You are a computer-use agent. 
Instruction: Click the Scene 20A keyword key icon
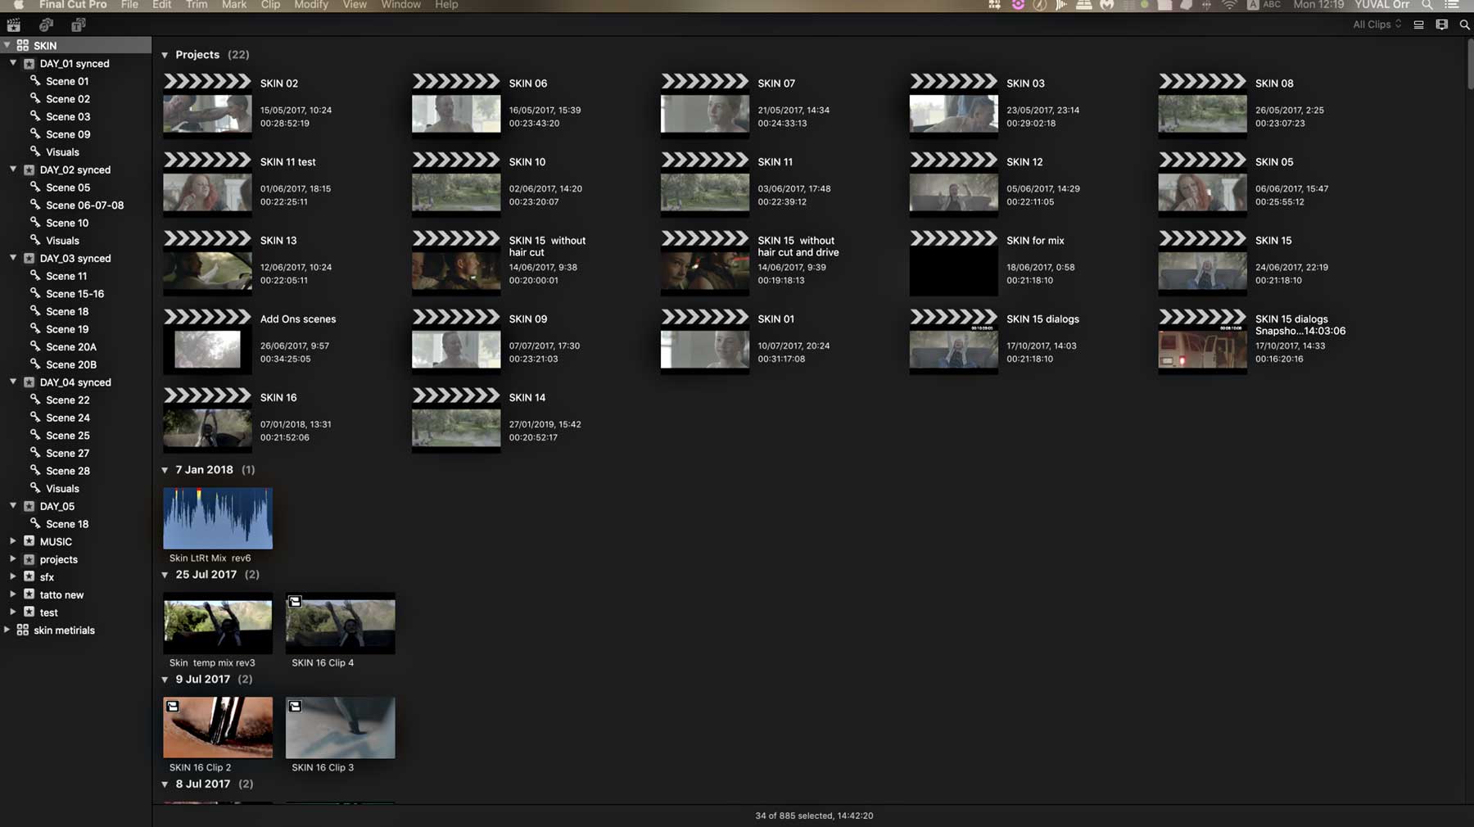pos(35,346)
